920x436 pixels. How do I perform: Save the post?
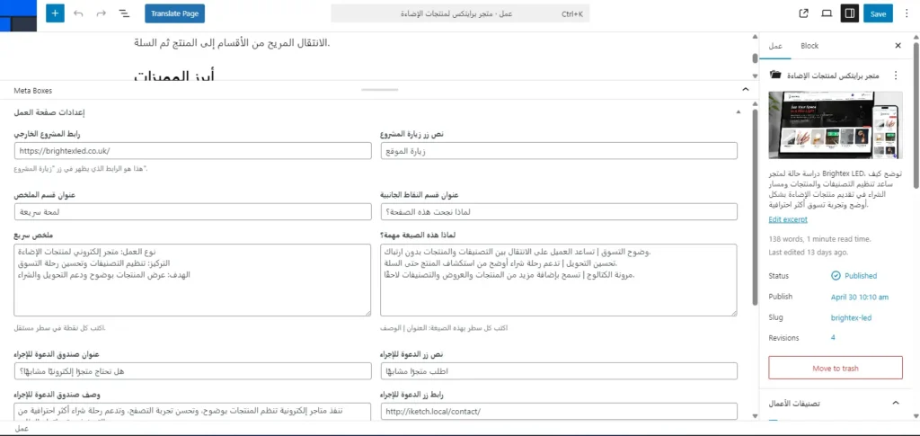click(x=878, y=13)
